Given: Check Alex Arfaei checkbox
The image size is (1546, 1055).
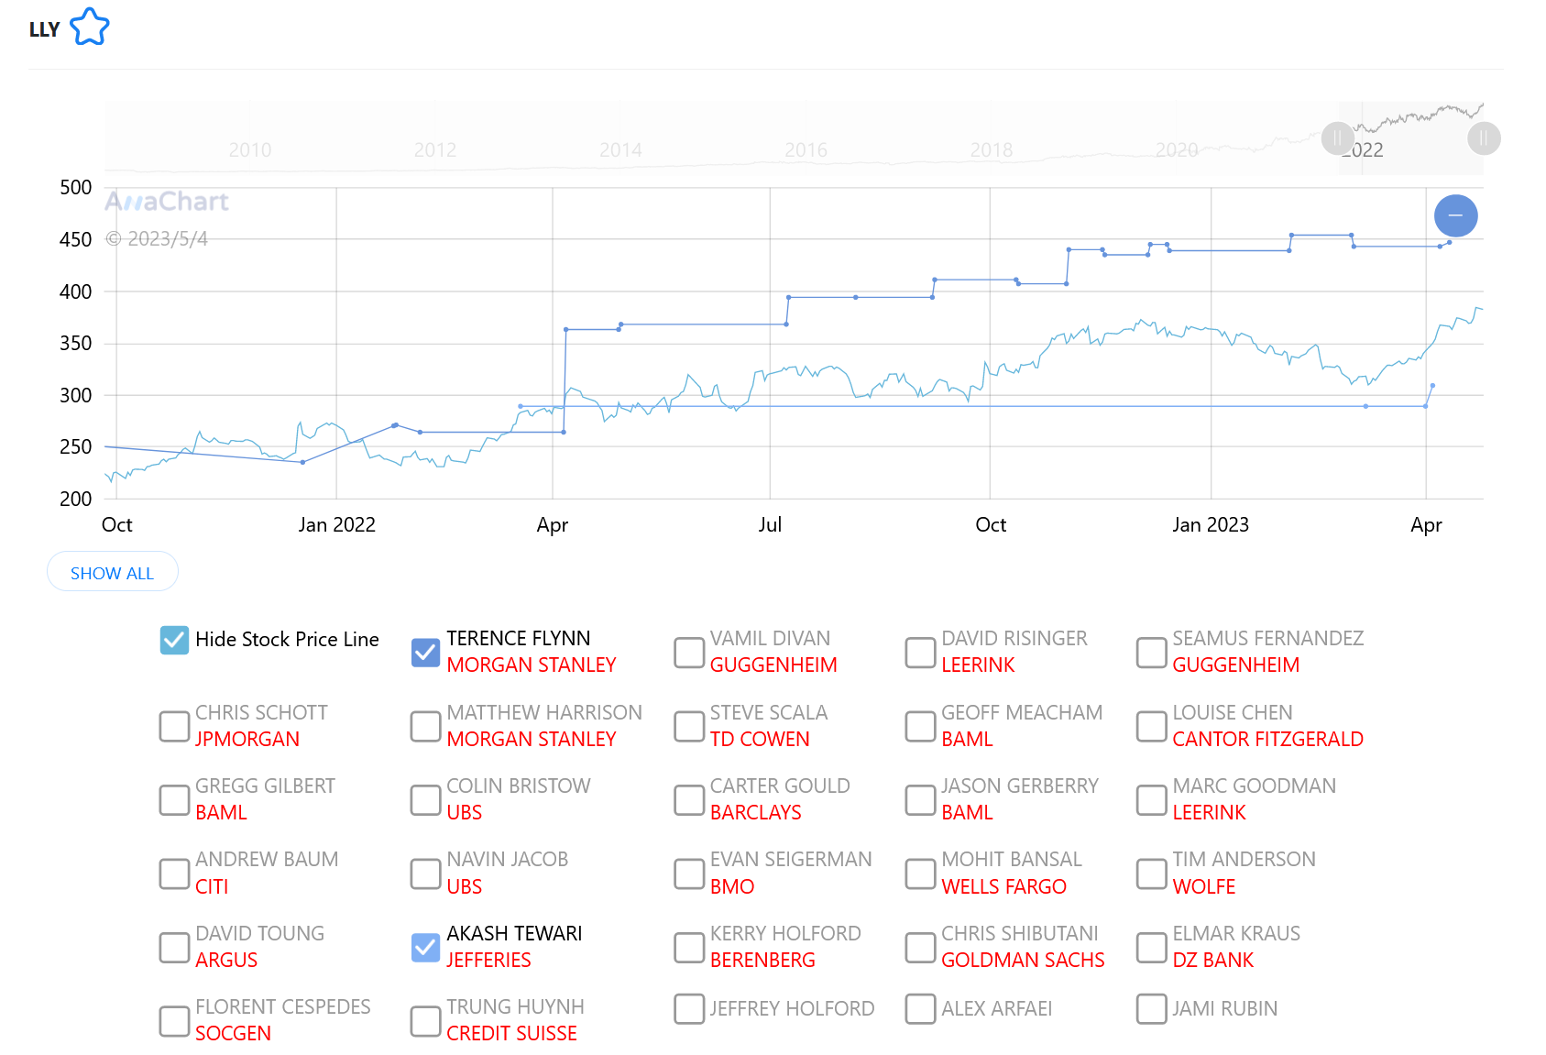Looking at the screenshot, I should [920, 1008].
